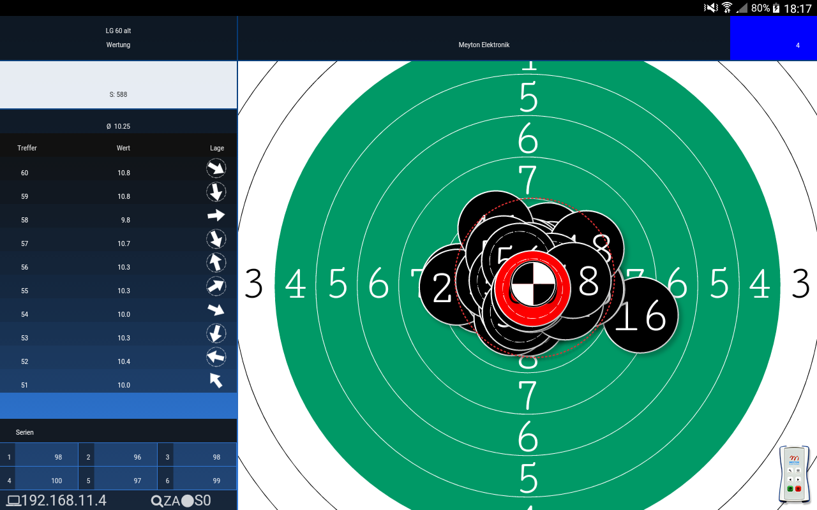Open the Meyton remote control icon
This screenshot has width=817, height=510.
point(794,475)
